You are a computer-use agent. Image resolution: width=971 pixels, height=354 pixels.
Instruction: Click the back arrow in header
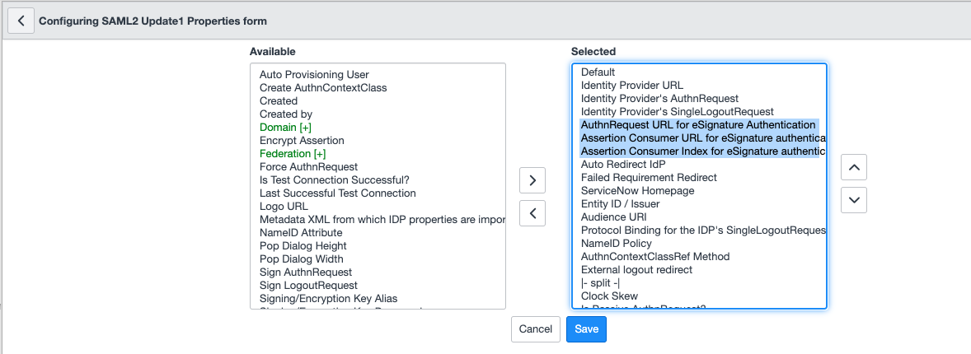click(x=21, y=21)
